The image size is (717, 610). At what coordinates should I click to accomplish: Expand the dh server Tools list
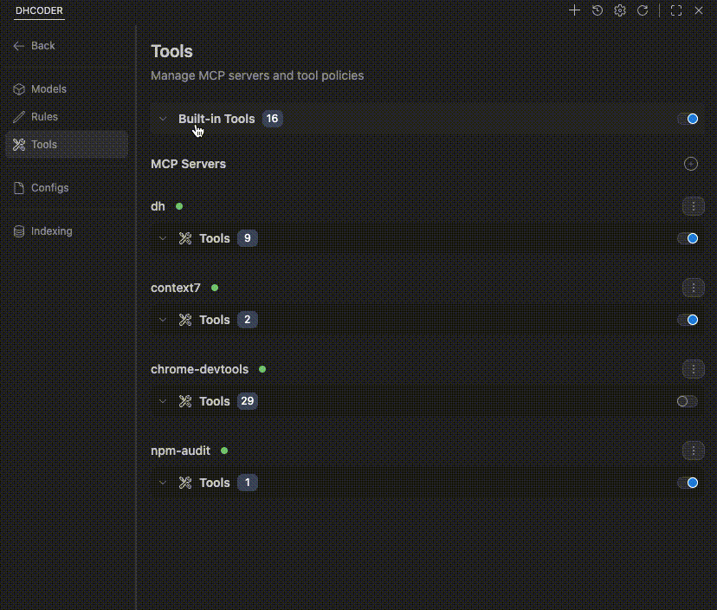tap(163, 238)
